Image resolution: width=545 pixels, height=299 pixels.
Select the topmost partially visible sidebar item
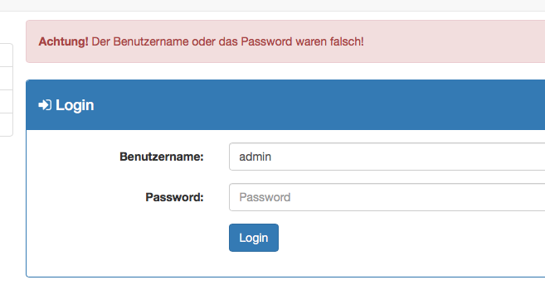(7, 55)
